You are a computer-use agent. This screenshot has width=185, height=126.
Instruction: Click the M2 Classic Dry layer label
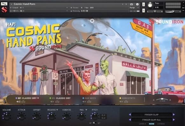tap(61, 98)
